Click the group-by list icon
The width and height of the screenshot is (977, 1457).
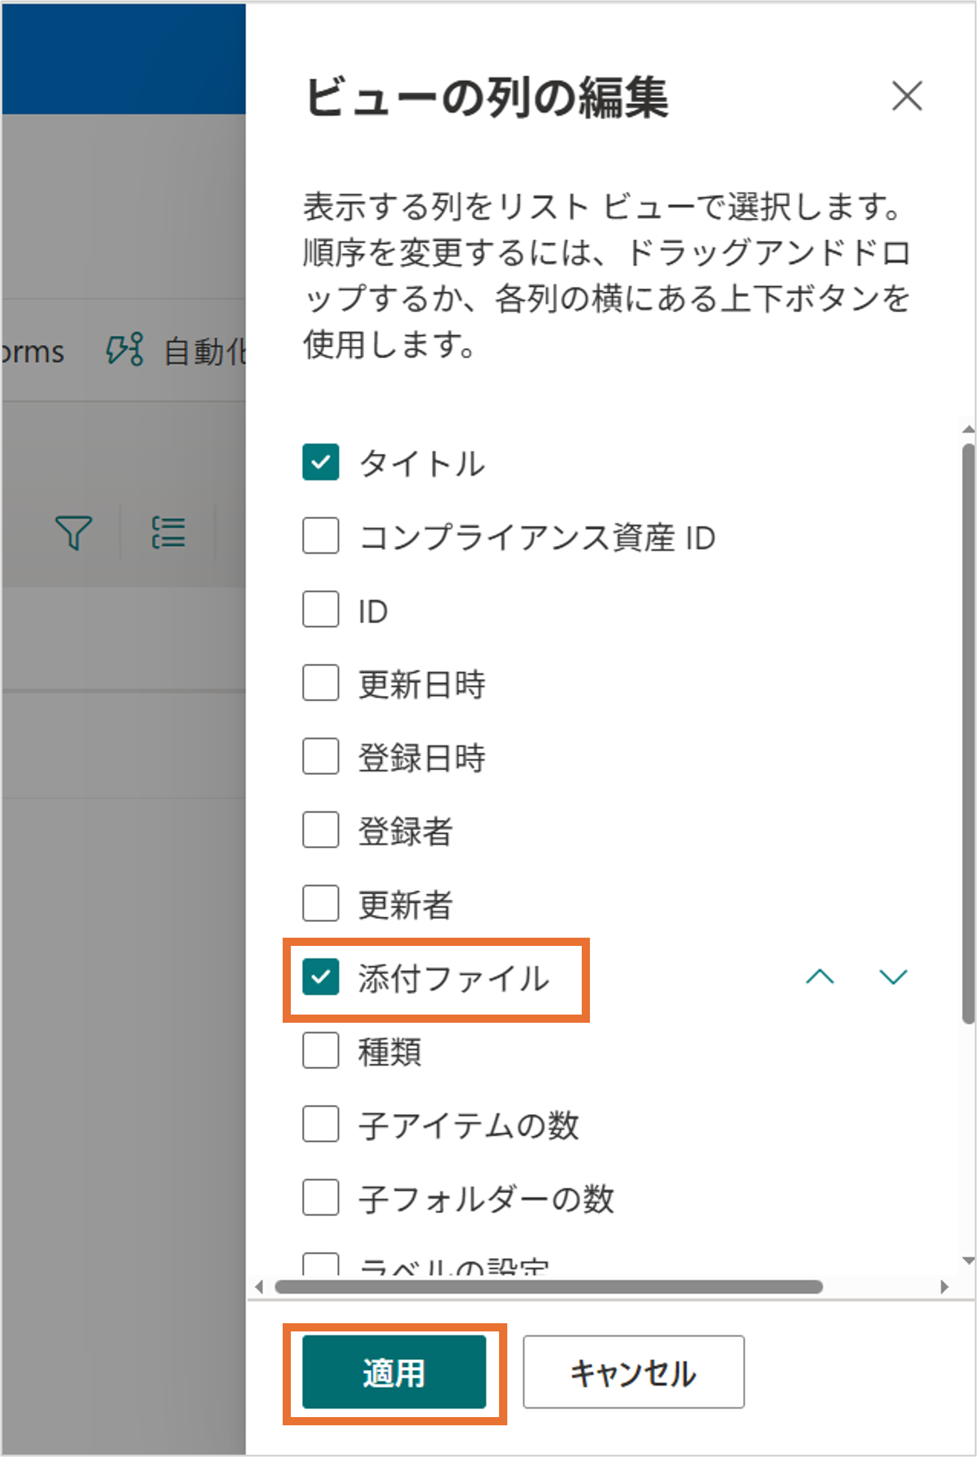[x=168, y=532]
